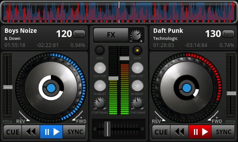Nudge right deck with FWD arrow
The height and width of the screenshot is (142, 238).
tap(215, 117)
